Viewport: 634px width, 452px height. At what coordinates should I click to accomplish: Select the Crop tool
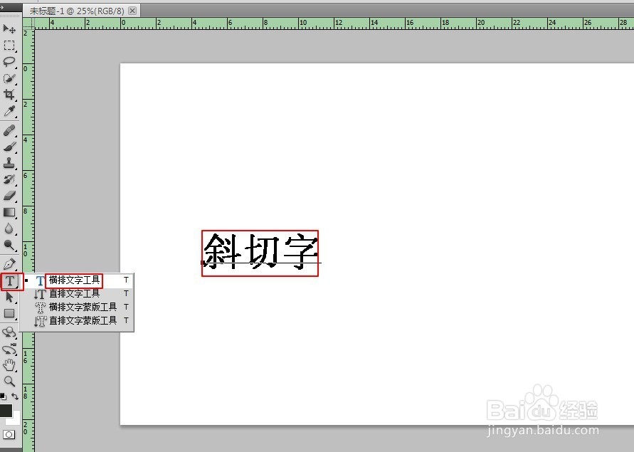coord(10,93)
